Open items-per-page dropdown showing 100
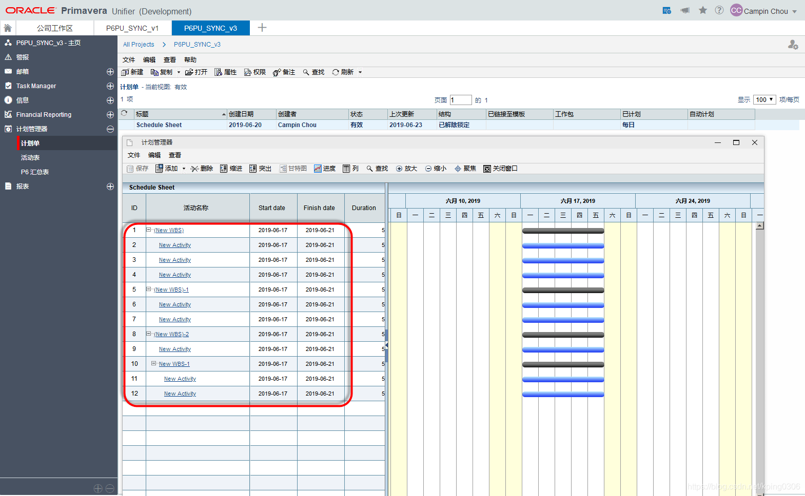Screen dimensions: 805x496 pyautogui.click(x=764, y=100)
